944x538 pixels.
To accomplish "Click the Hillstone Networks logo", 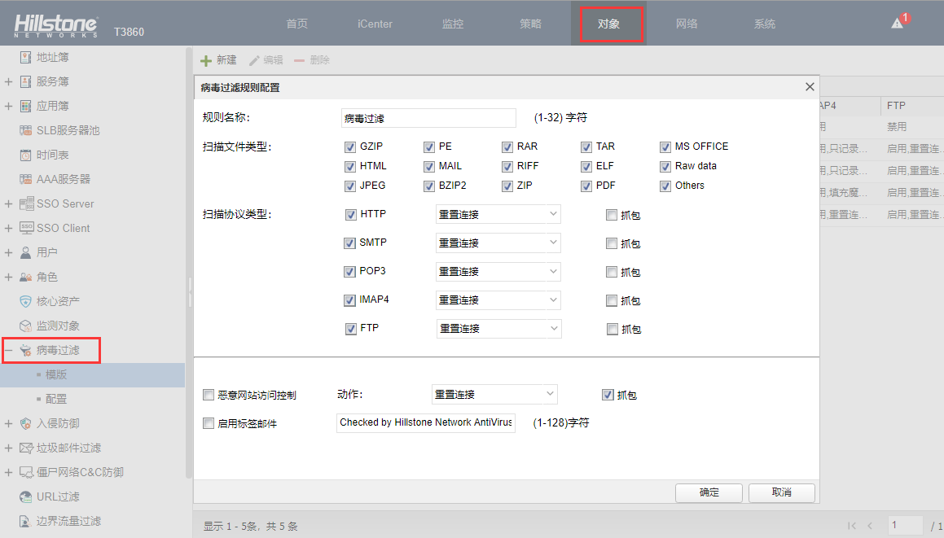I will (55, 25).
